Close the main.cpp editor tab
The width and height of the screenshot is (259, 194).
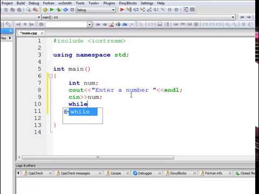[42, 33]
